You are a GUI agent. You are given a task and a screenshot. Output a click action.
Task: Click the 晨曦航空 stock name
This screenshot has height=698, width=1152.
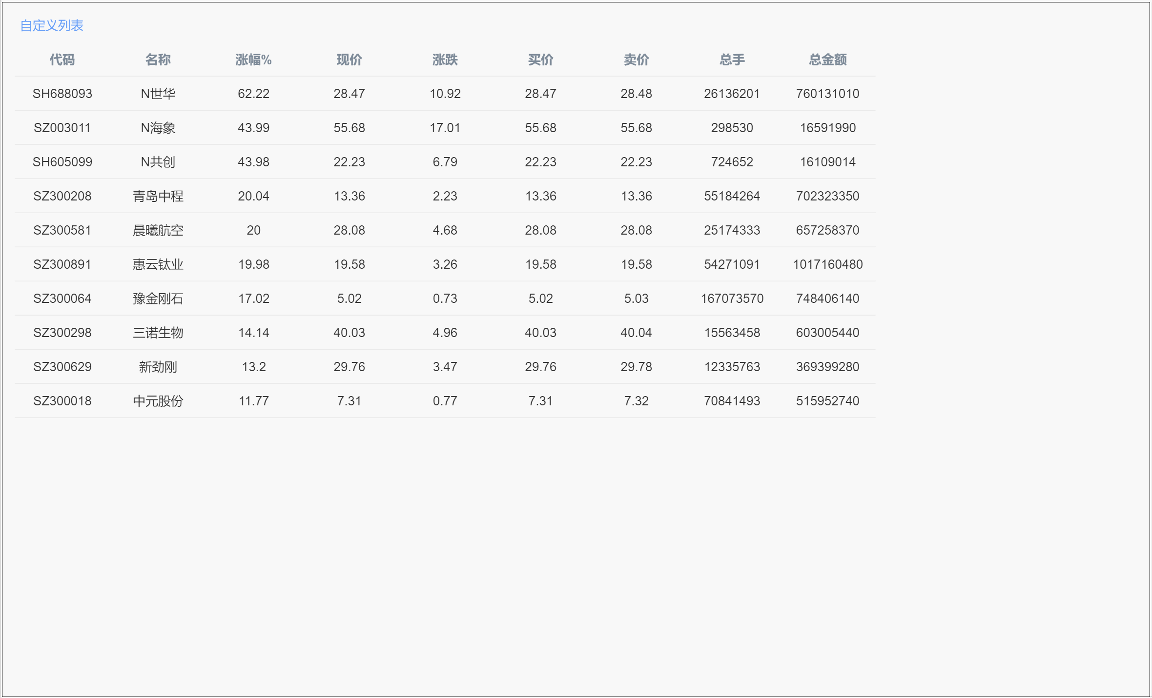coord(158,230)
